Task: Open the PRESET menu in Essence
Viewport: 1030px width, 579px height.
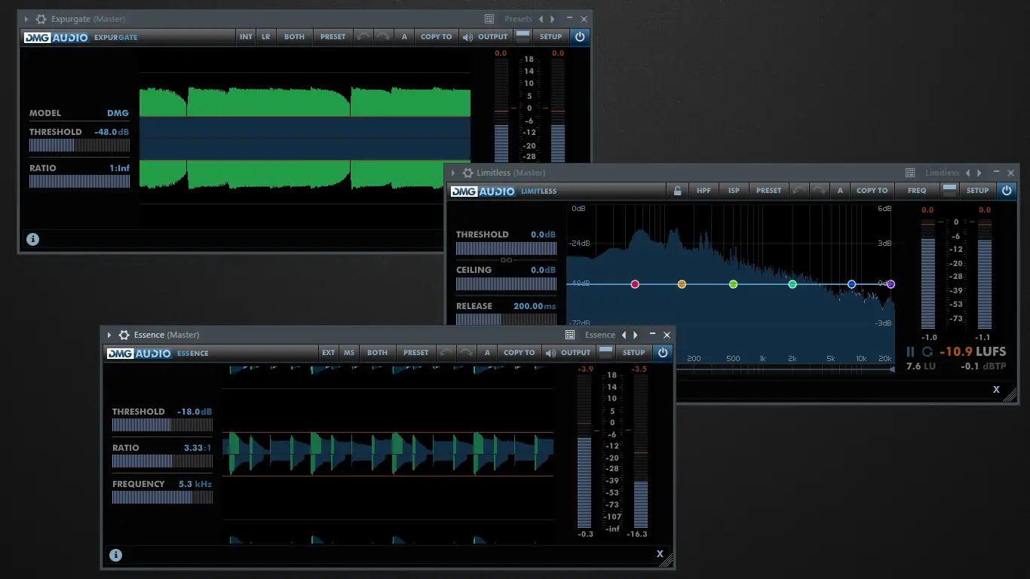Action: [415, 352]
